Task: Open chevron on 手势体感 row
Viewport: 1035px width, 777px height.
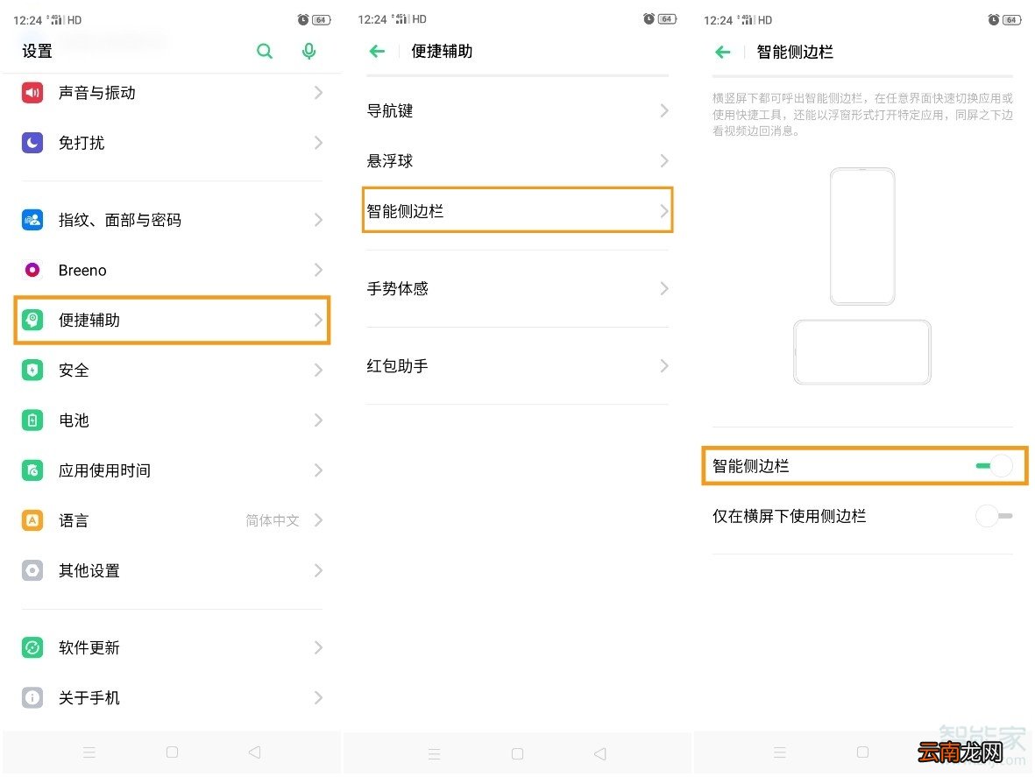Action: pos(664,288)
